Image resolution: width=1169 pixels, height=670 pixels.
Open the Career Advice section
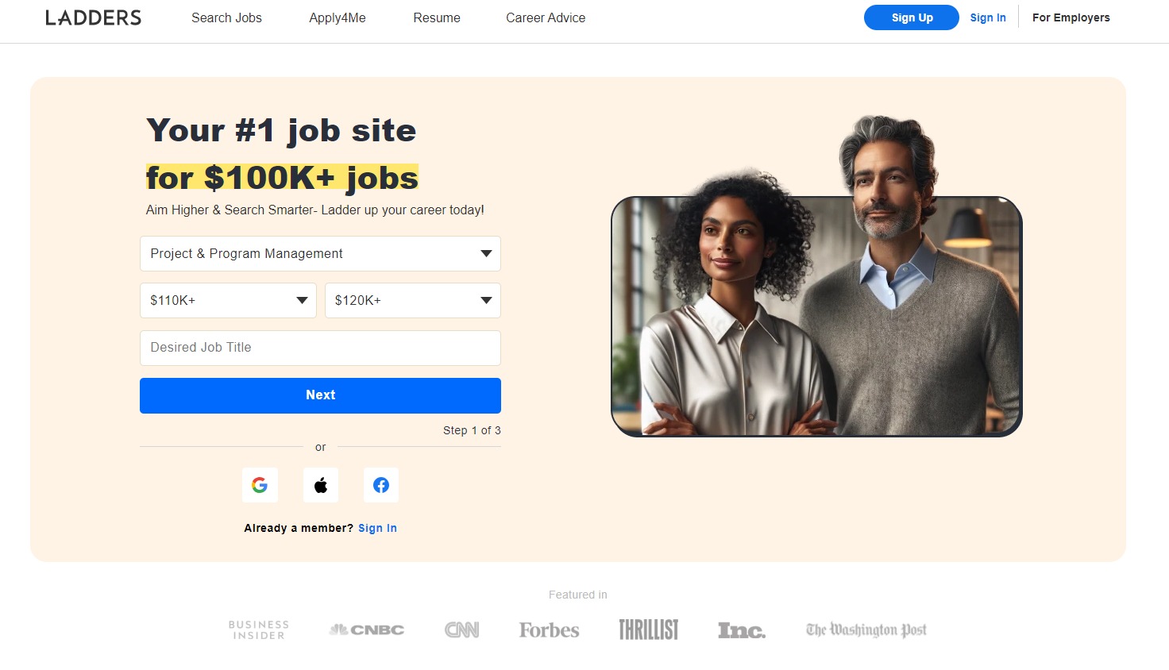[546, 17]
